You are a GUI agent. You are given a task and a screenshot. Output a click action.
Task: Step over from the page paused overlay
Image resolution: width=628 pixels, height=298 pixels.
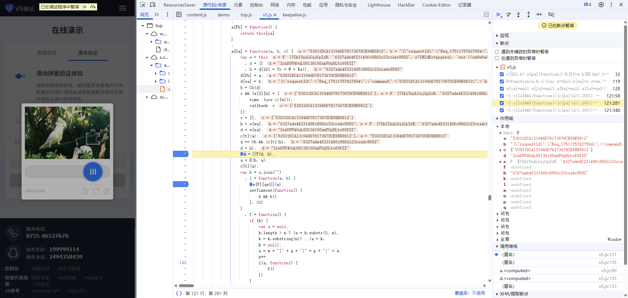coord(93,7)
